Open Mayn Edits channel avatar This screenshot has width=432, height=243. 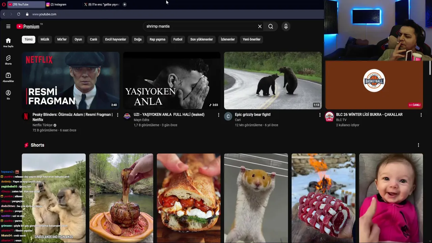(127, 116)
